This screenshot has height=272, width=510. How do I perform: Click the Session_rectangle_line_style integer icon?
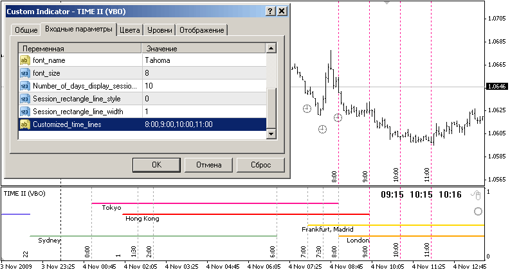25,99
